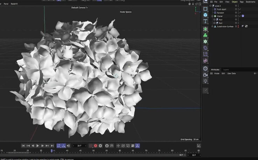Toggle sound playback speaker icon

tap(68, 146)
